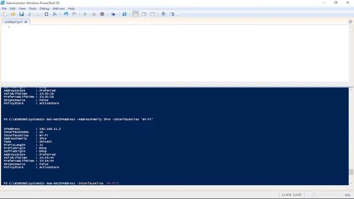This screenshot has height=199, width=354.
Task: Click the AddressFamily IPv4 output line
Action: click(25, 139)
